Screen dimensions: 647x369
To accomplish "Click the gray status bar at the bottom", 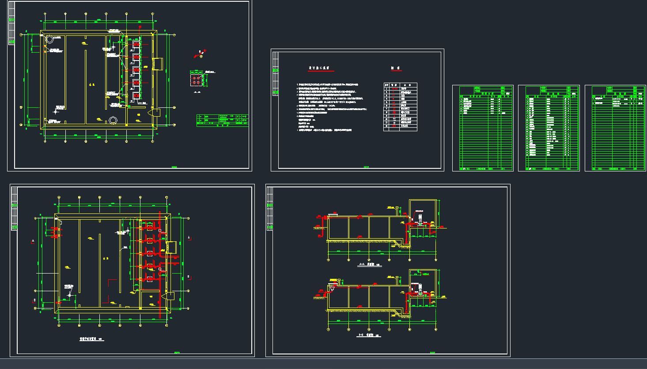I will coord(323,364).
